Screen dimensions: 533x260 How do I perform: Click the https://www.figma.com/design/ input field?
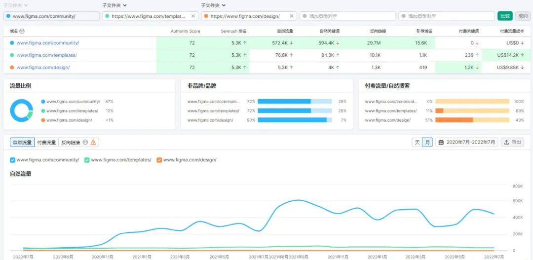click(x=249, y=16)
